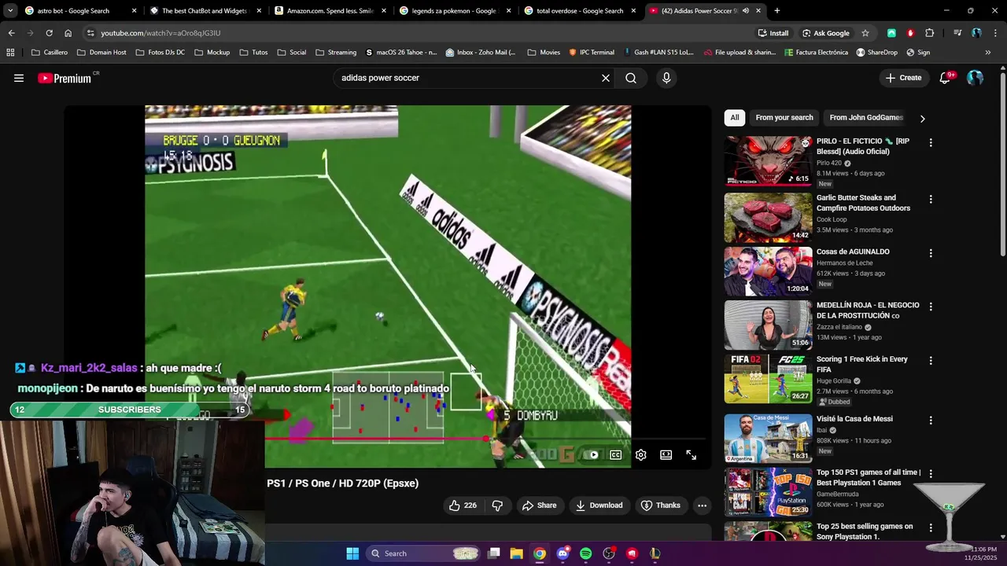This screenshot has height=566, width=1007.
Task: Select the All filter chip
Action: [734, 118]
